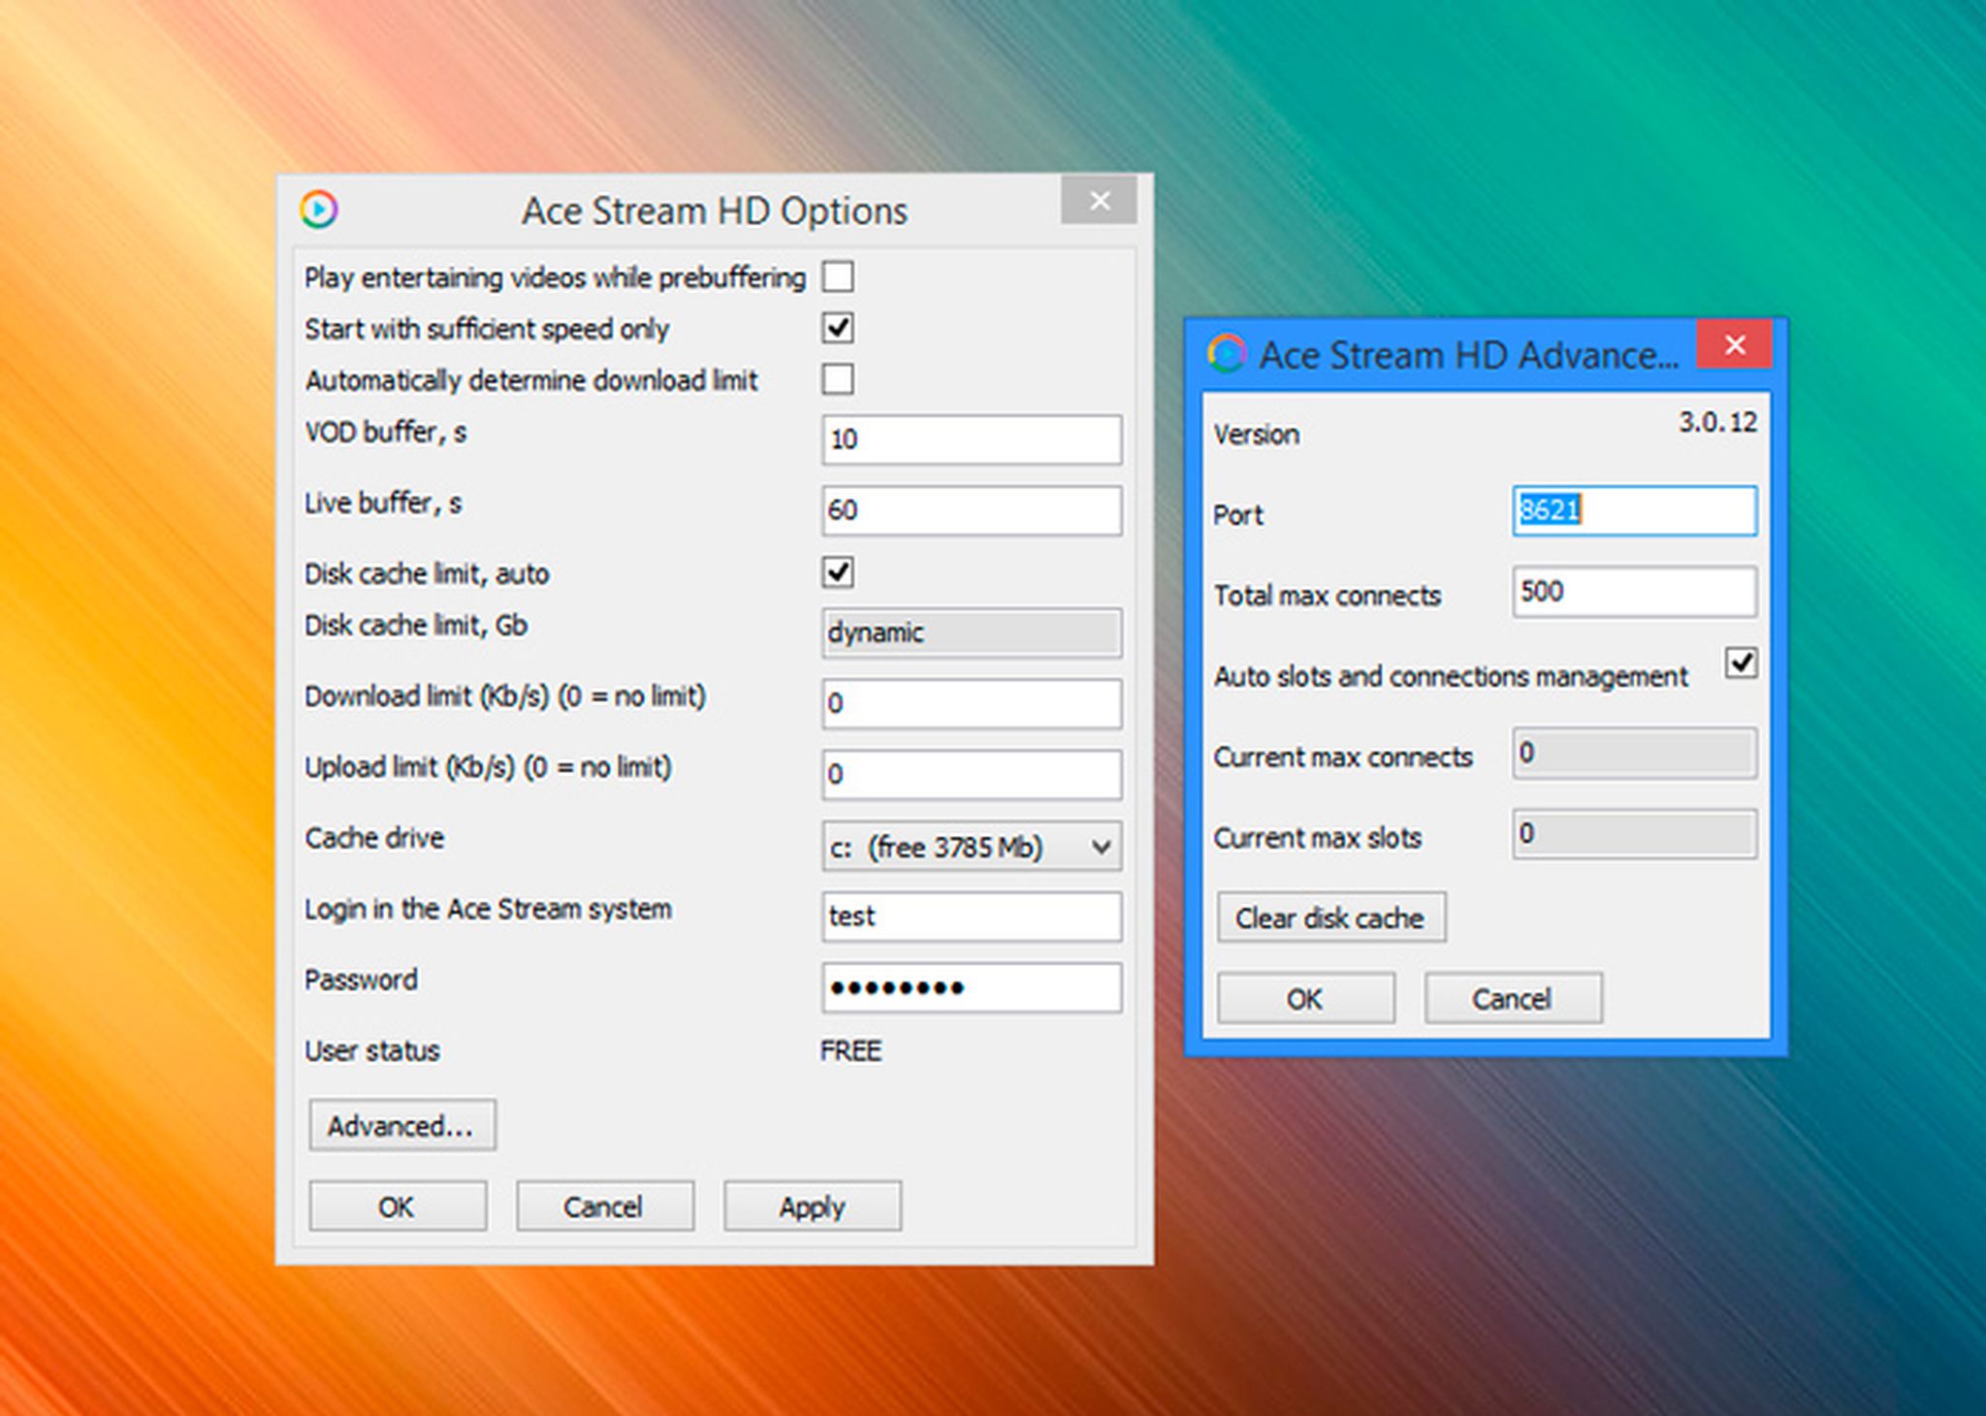Disable Disk cache limit auto checkbox
This screenshot has width=1986, height=1416.
(838, 573)
